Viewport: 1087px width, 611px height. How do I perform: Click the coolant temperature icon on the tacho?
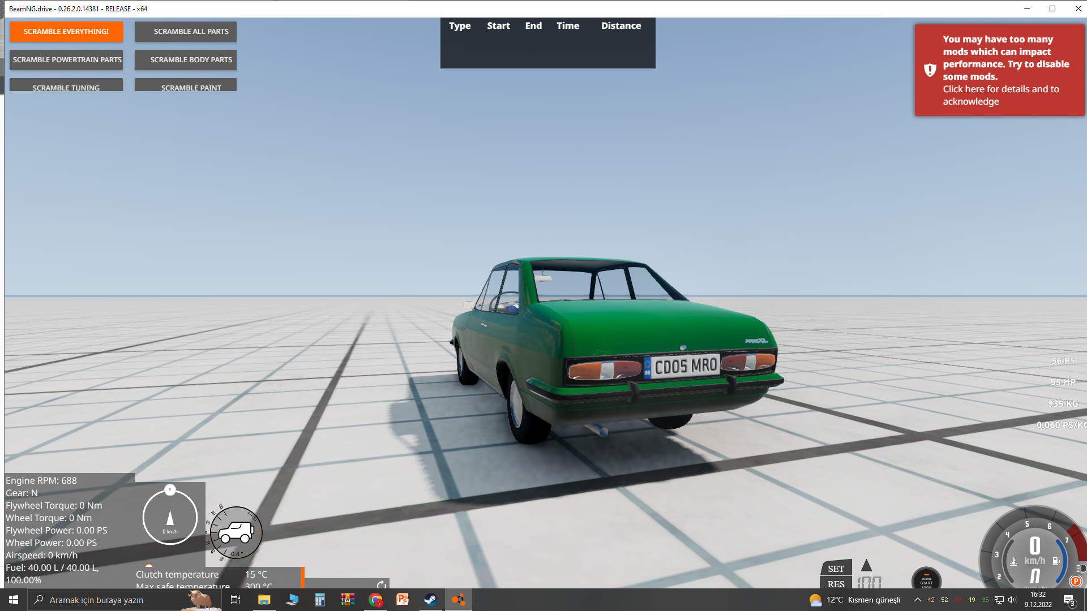click(x=1014, y=561)
